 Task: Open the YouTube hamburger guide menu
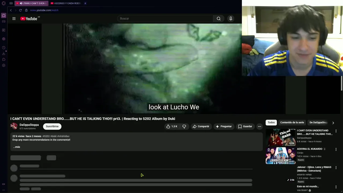[x=14, y=18]
